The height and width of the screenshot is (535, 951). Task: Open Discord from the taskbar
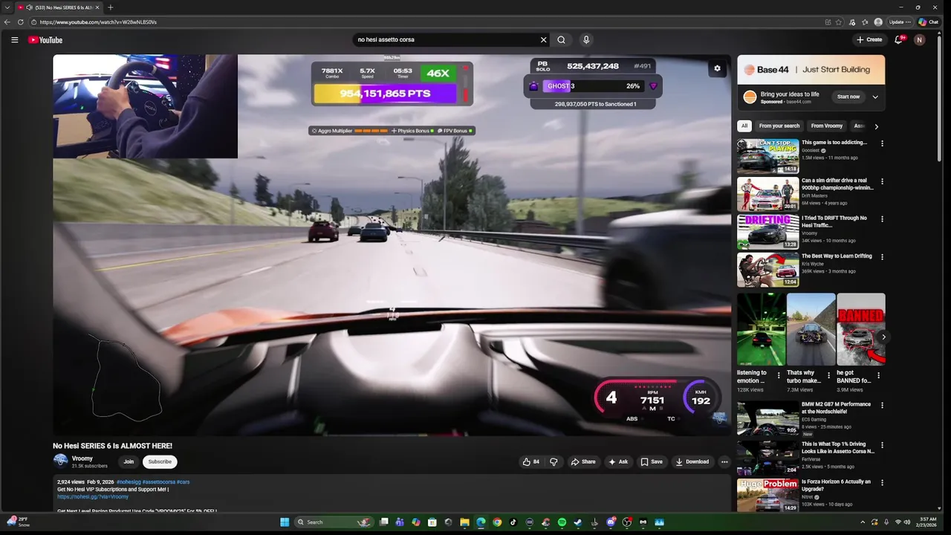click(611, 522)
